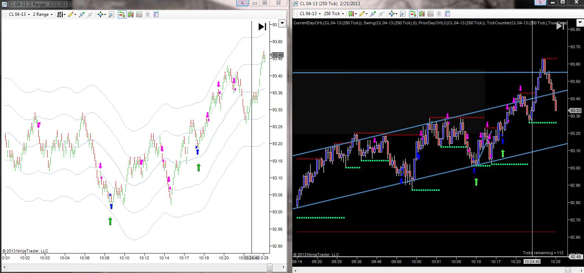584x273 pixels.
Task: Select crosshair cursor icon in 250 Tick window
Action: point(391,14)
